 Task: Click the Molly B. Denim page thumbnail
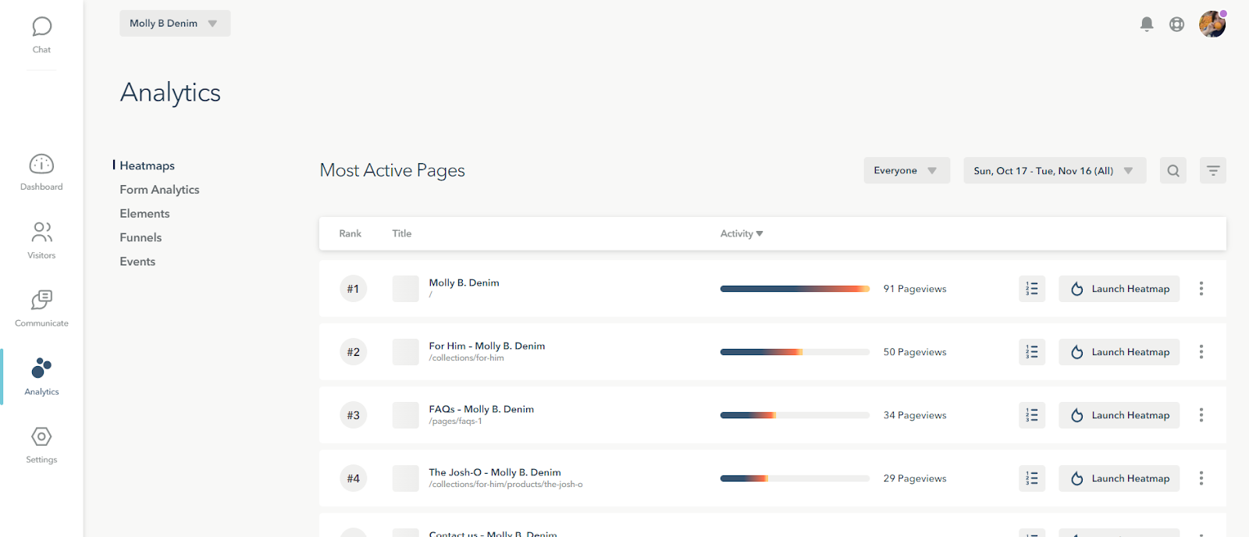406,289
